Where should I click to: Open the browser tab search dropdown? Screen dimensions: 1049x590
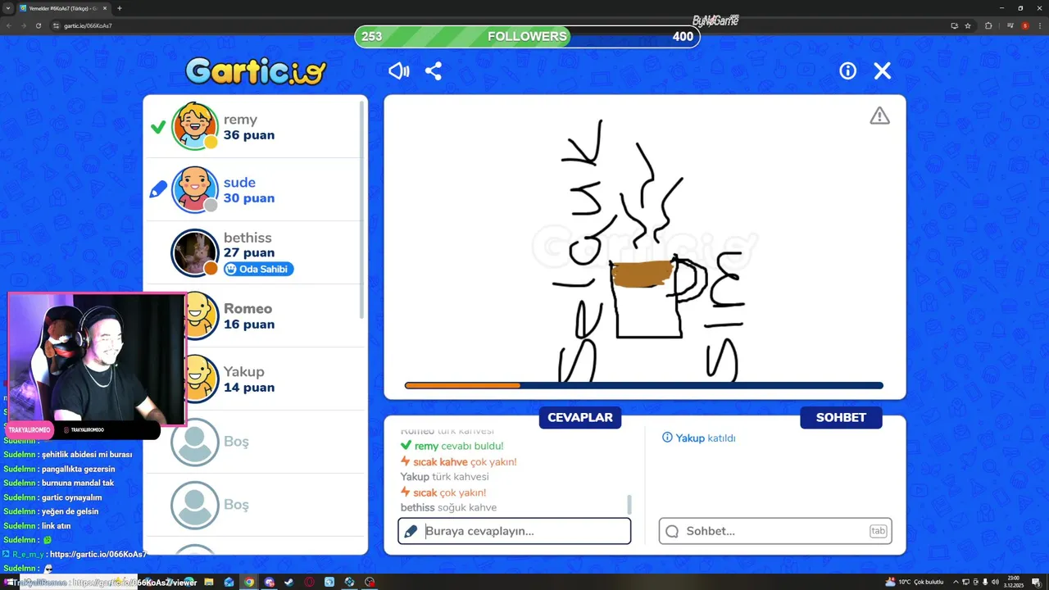[x=7, y=8]
